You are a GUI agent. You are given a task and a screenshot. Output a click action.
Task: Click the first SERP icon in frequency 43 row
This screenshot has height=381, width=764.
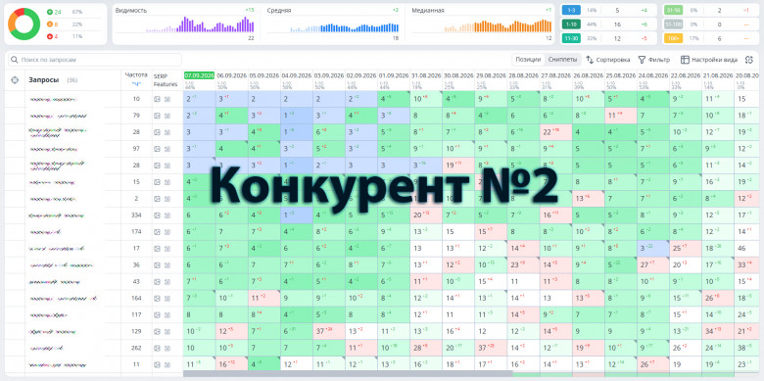[x=157, y=282]
